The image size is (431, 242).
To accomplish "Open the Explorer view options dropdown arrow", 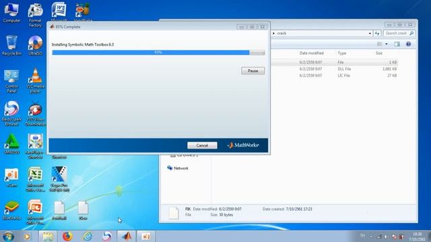I will (386, 44).
